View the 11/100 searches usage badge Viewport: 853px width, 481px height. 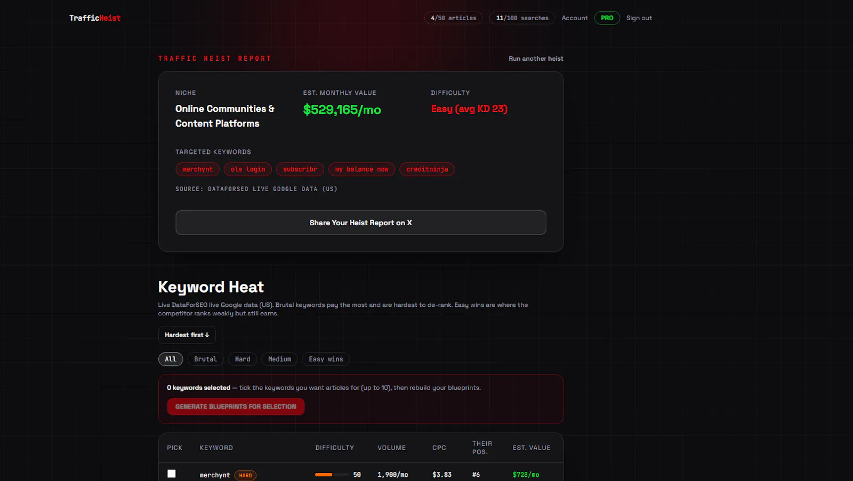[x=522, y=18]
